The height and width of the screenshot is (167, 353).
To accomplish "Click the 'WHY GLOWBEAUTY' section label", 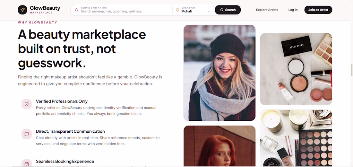I will 38,22.
